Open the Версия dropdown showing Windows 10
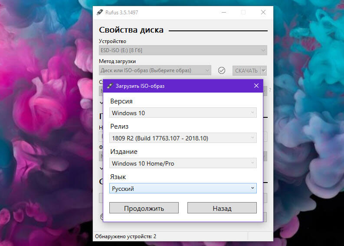 (183, 113)
